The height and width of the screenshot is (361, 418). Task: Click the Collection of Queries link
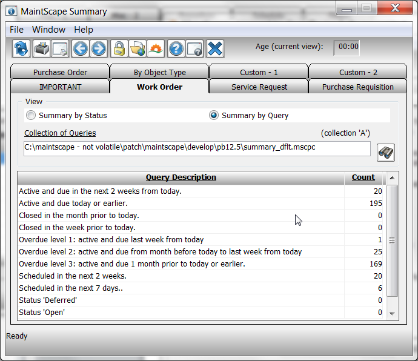tap(60, 133)
